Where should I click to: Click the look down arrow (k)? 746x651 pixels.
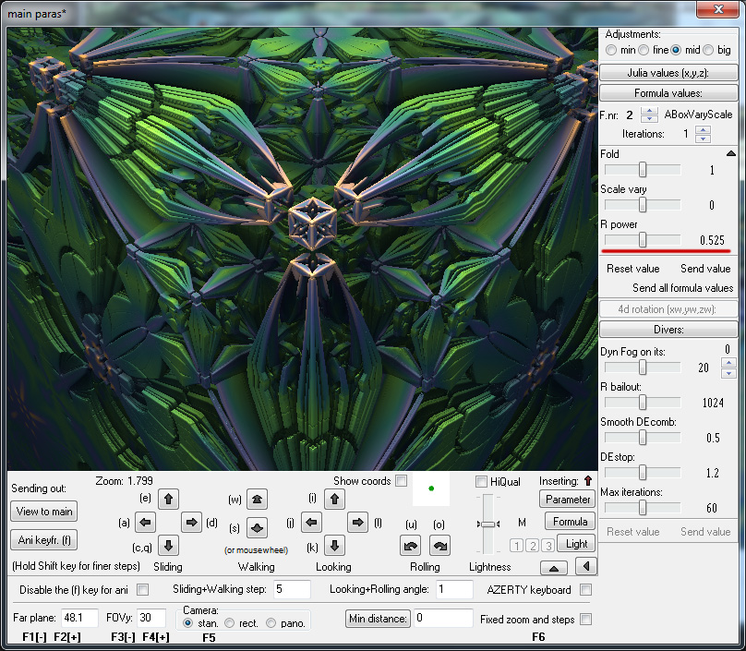335,545
